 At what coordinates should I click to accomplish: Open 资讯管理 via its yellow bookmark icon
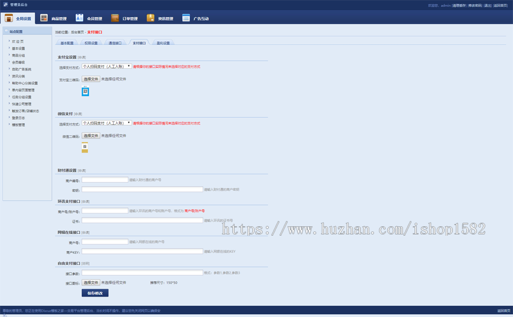tap(150, 18)
